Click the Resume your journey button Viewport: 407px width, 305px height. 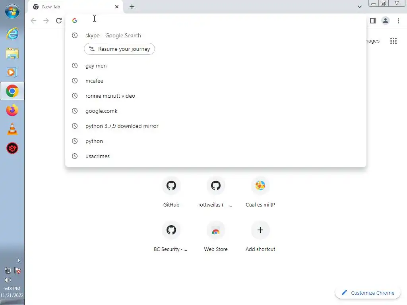click(119, 49)
